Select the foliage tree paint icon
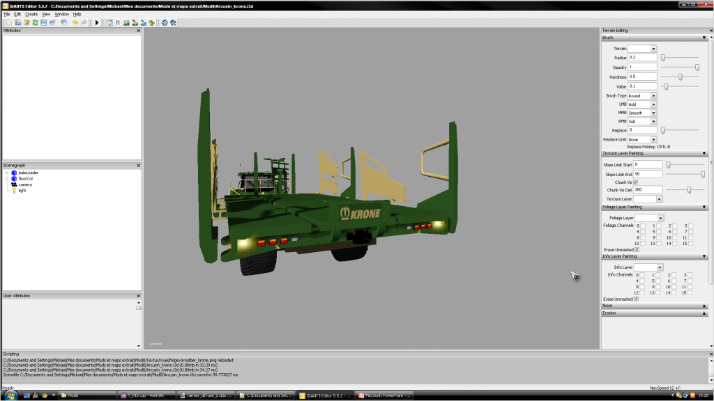Viewport: 714px width, 401px height. 151,23
